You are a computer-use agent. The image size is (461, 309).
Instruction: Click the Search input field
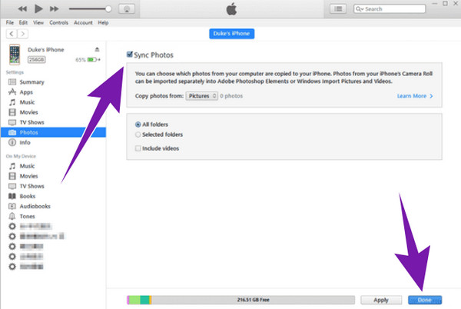(x=390, y=8)
